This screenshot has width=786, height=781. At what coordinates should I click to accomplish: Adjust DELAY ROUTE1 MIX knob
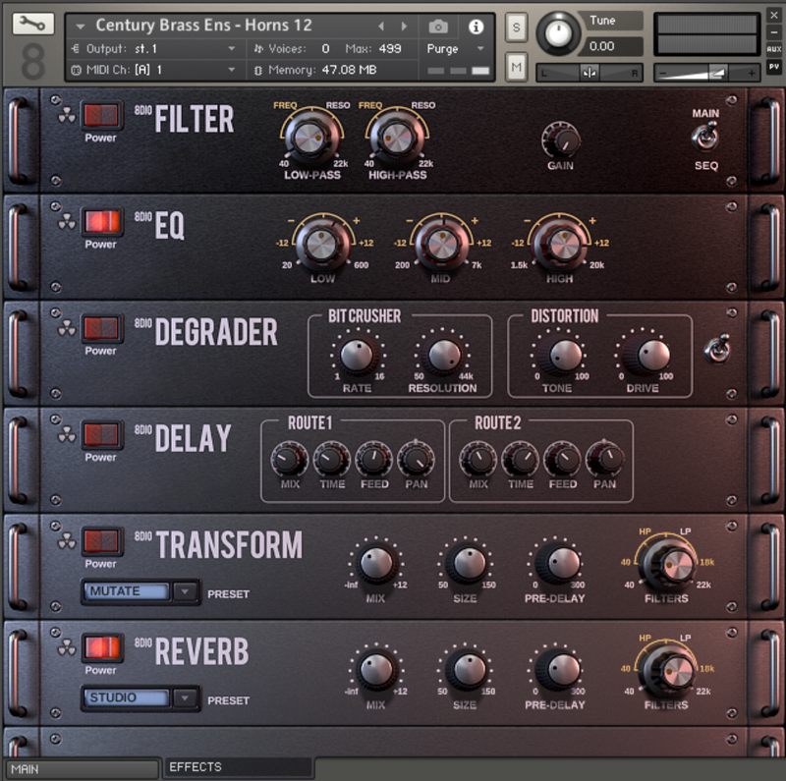(289, 459)
